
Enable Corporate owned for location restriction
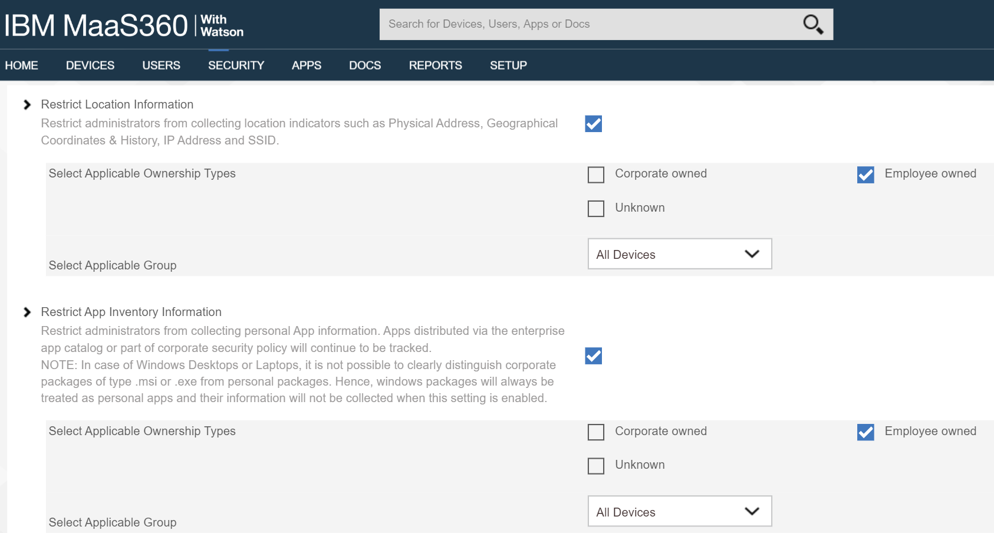pyautogui.click(x=596, y=175)
